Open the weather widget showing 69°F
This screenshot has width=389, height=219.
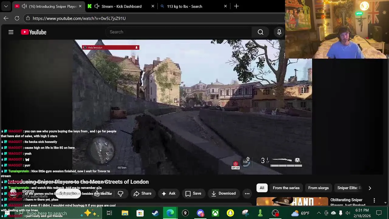pyautogui.click(x=301, y=213)
